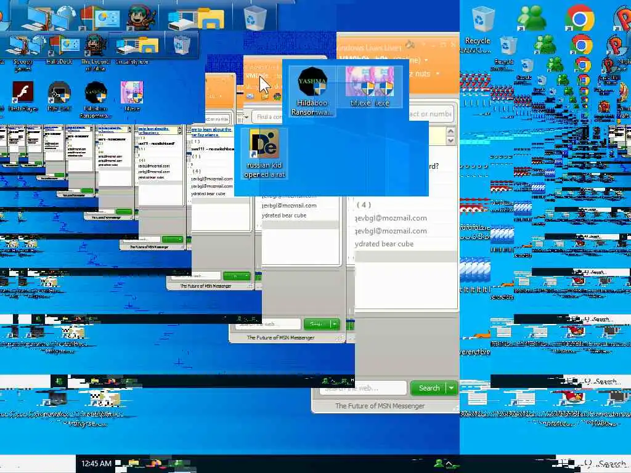
Task: Click the 'Find a con' search field
Action: pyautogui.click(x=267, y=117)
